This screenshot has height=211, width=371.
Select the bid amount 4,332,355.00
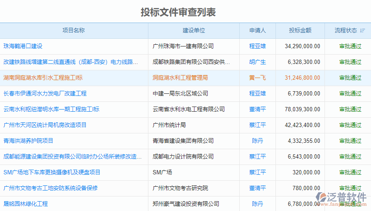point(304,141)
